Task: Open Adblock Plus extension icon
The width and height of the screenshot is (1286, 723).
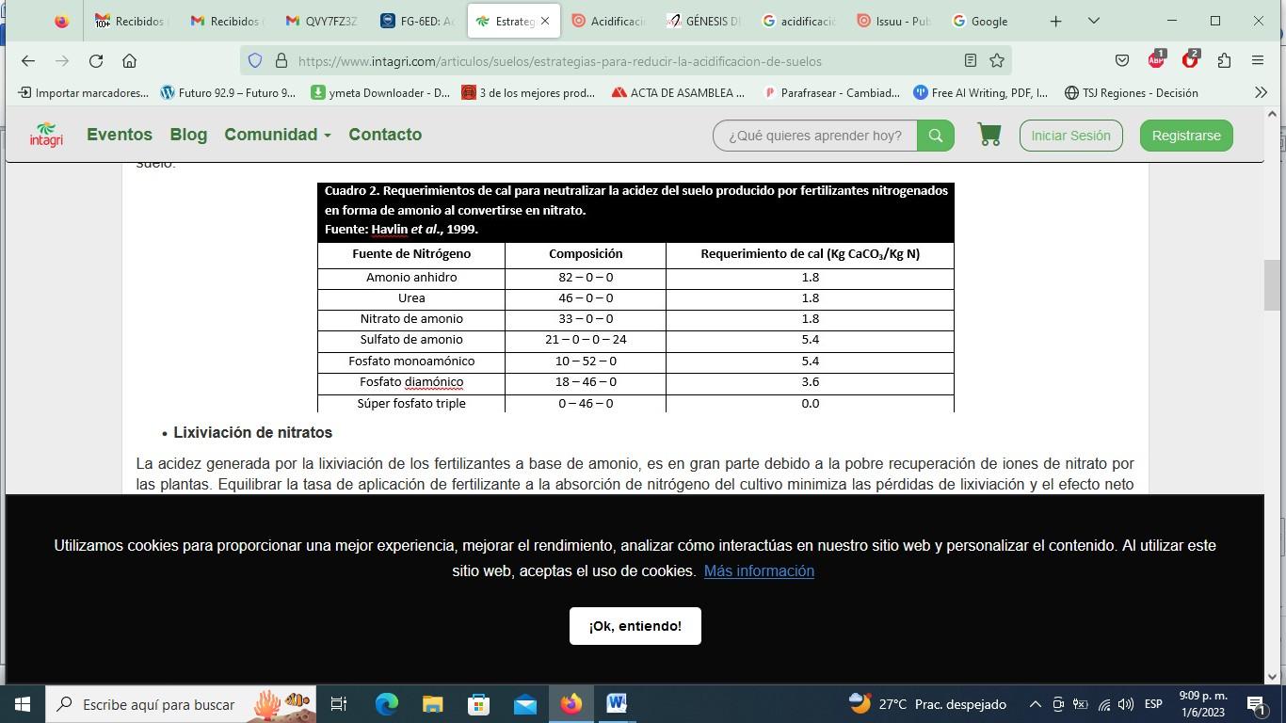Action: pos(1156,60)
